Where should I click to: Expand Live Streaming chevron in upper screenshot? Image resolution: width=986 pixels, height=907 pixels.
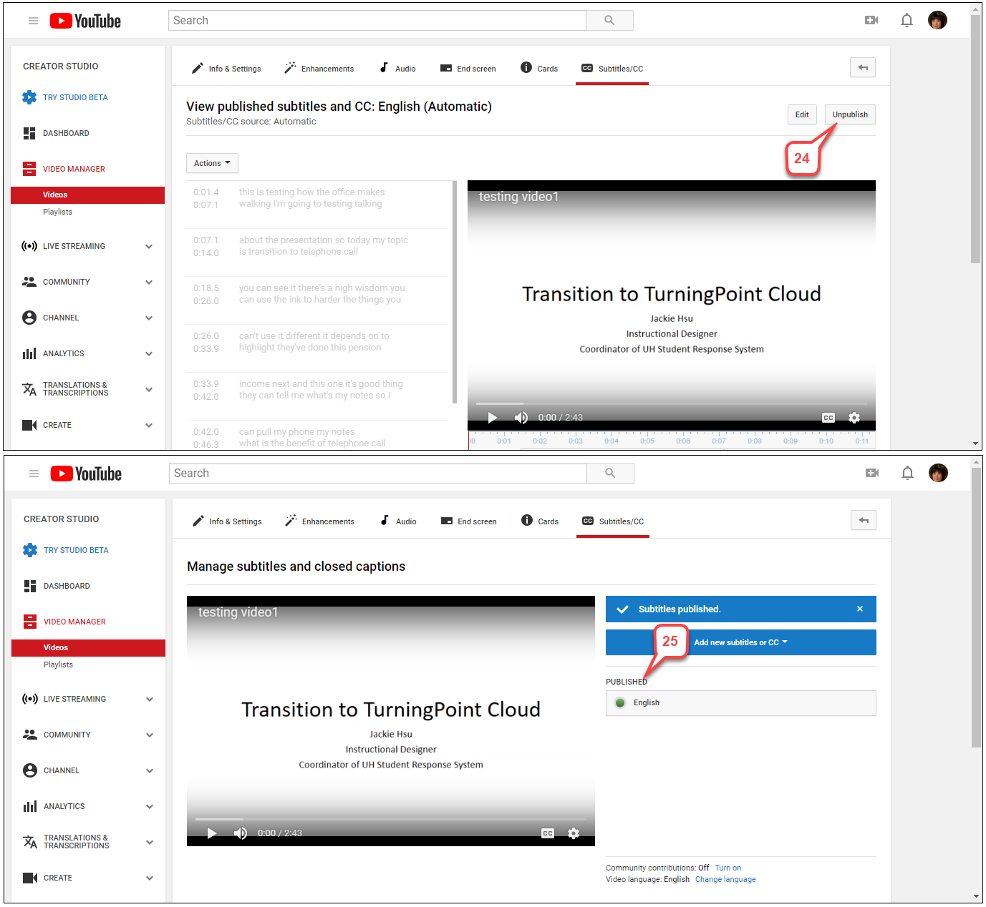point(149,246)
